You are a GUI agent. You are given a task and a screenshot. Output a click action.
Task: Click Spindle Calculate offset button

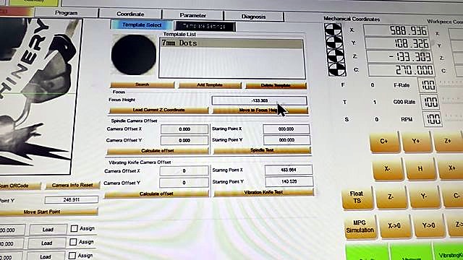click(x=158, y=151)
